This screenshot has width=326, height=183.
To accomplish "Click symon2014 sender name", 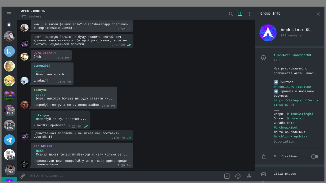I will click(42, 66).
